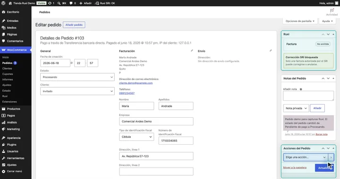
Task: Open the Elige una acción dropdown
Action: [306, 157]
